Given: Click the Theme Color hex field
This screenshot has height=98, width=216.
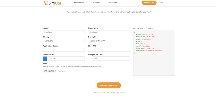Looking at the screenshot, I should (x=66, y=59).
